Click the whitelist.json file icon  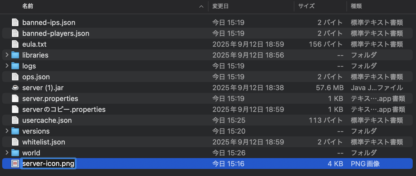point(15,142)
